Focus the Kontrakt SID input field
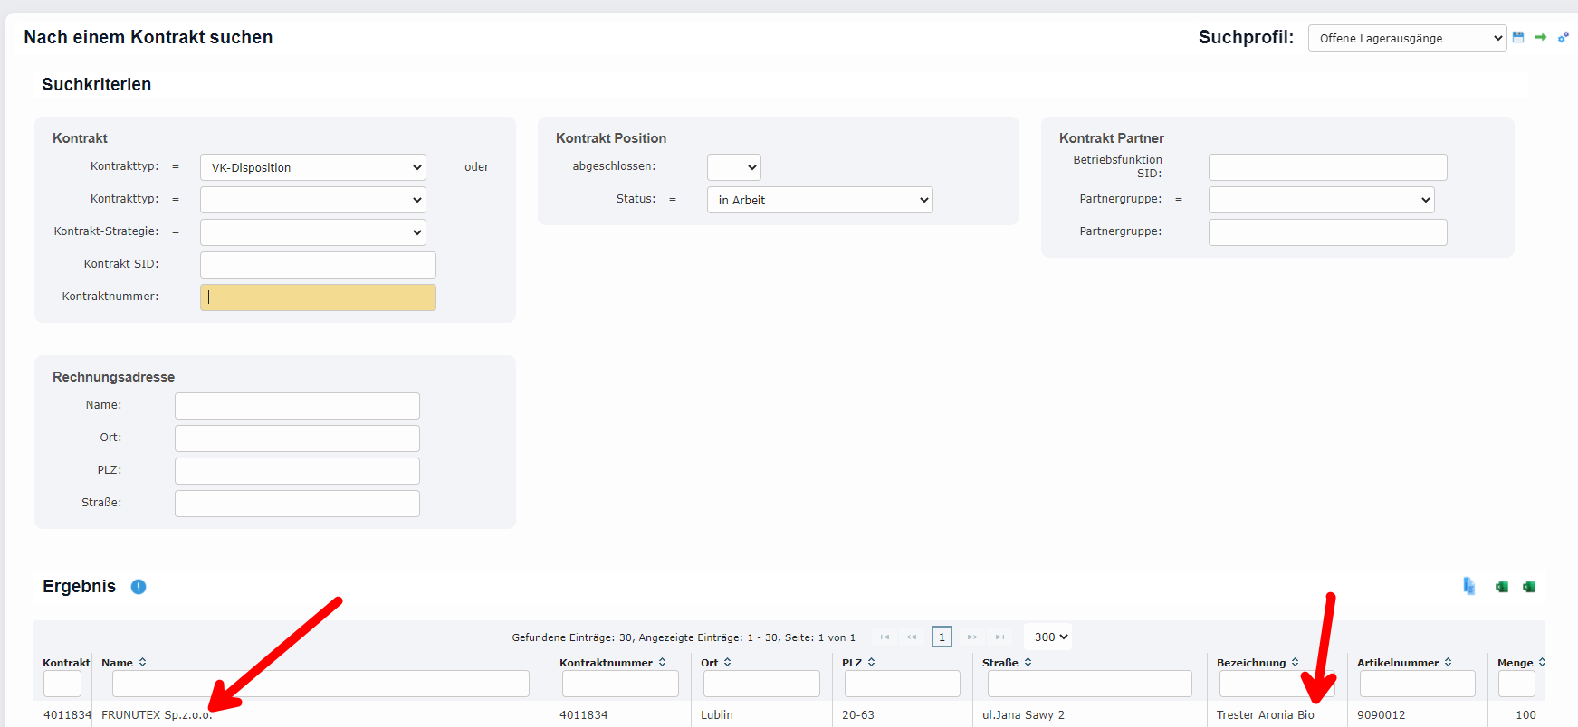1578x727 pixels. click(318, 265)
